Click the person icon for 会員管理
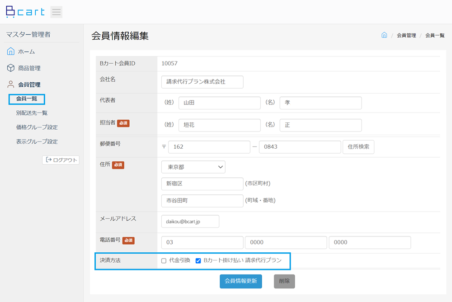This screenshot has width=452, height=302. pyautogui.click(x=11, y=84)
